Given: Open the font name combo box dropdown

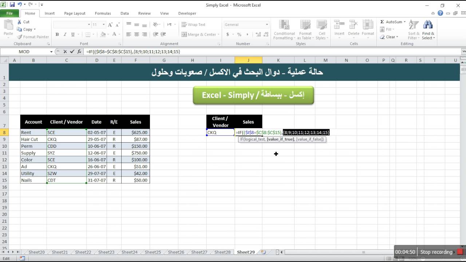Looking at the screenshot, I should coord(89,25).
